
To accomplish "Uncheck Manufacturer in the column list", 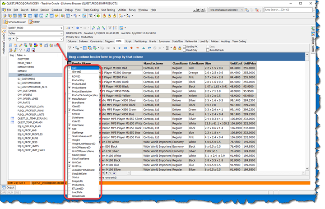I will coord(70,99).
